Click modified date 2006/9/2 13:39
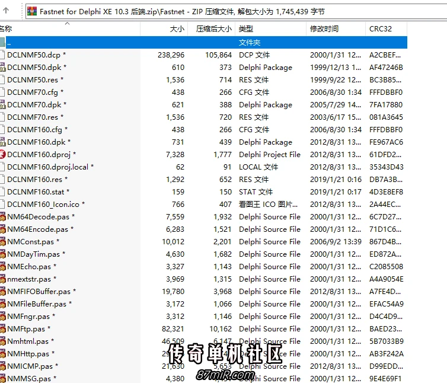Image resolution: width=447 pixels, height=383 pixels. tap(336, 242)
